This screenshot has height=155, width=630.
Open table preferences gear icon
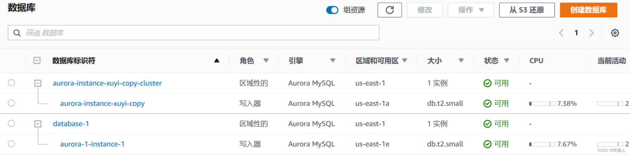615,33
